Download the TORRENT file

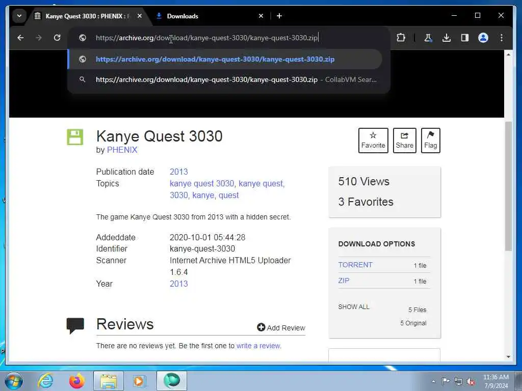[x=355, y=265]
